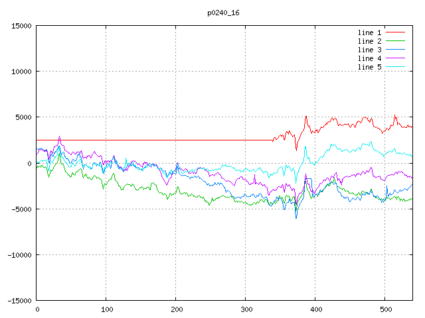The image size is (425, 318).
Task: Click the red line 1 legend sample
Action: tap(395, 32)
